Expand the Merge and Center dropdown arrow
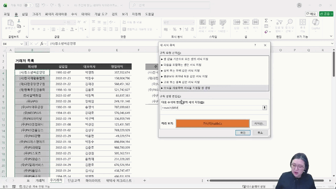The image size is (336, 189). coord(157,29)
